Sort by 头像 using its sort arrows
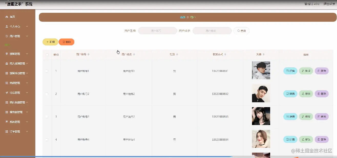The image size is (337, 158). 264,54
